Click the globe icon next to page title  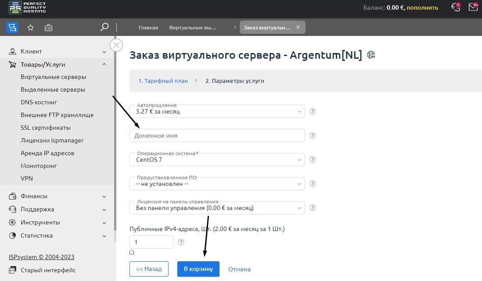click(x=371, y=55)
